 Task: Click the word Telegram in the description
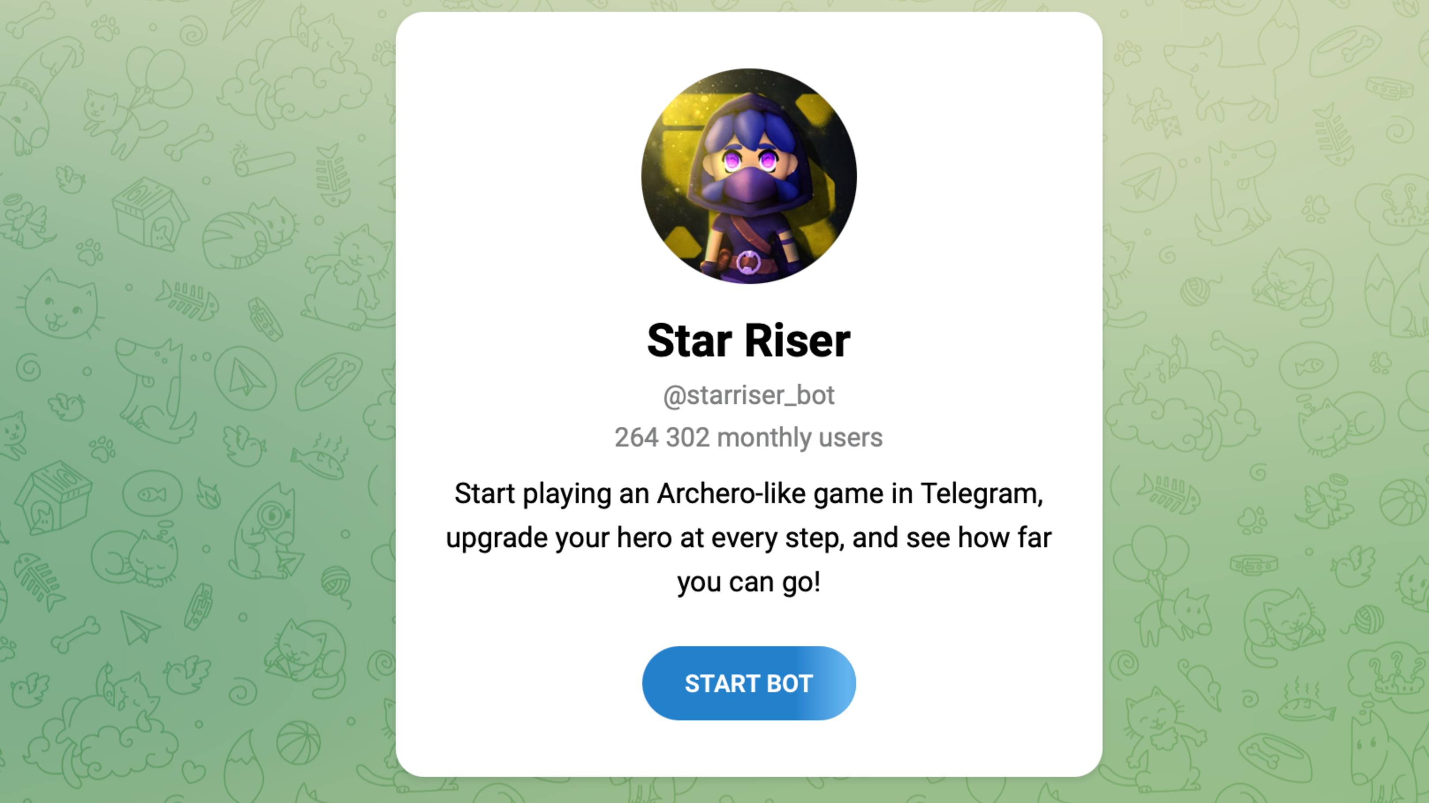pos(982,493)
